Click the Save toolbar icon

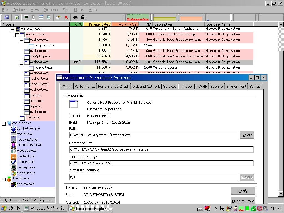(x=7, y=17)
